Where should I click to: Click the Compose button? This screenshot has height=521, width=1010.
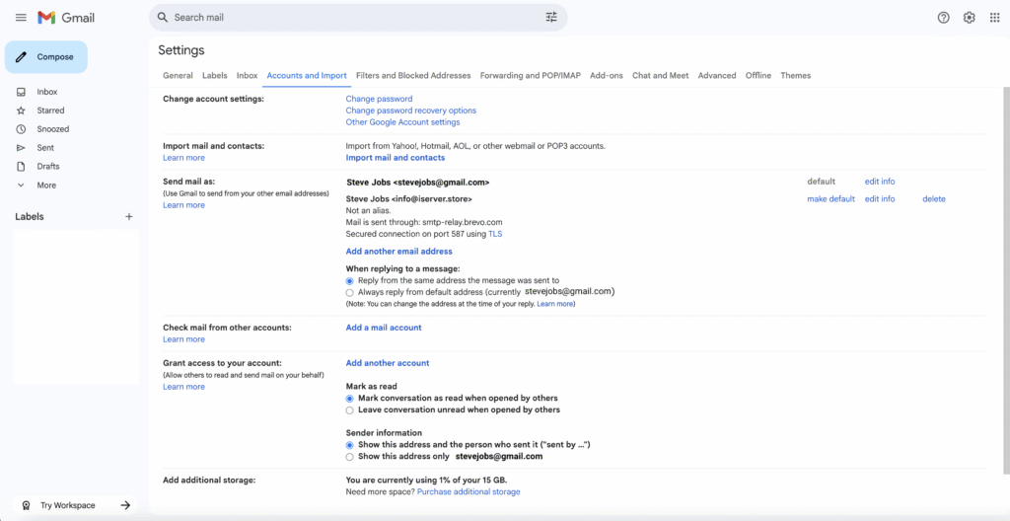point(45,57)
